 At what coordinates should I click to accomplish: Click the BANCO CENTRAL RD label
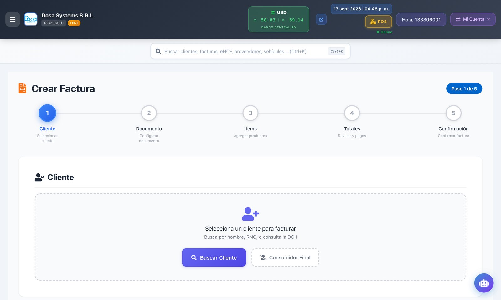[279, 27]
